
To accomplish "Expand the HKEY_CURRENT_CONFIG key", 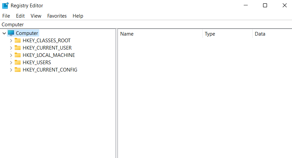I will pyautogui.click(x=11, y=70).
